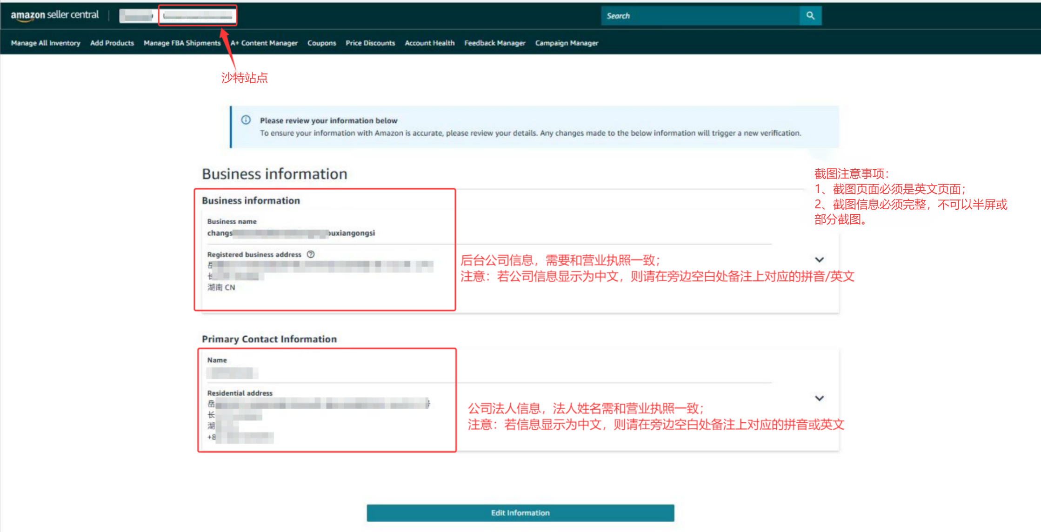Screen dimensions: 1041x532
Task: Expand the Primary Contact Information chevron
Action: 819,398
